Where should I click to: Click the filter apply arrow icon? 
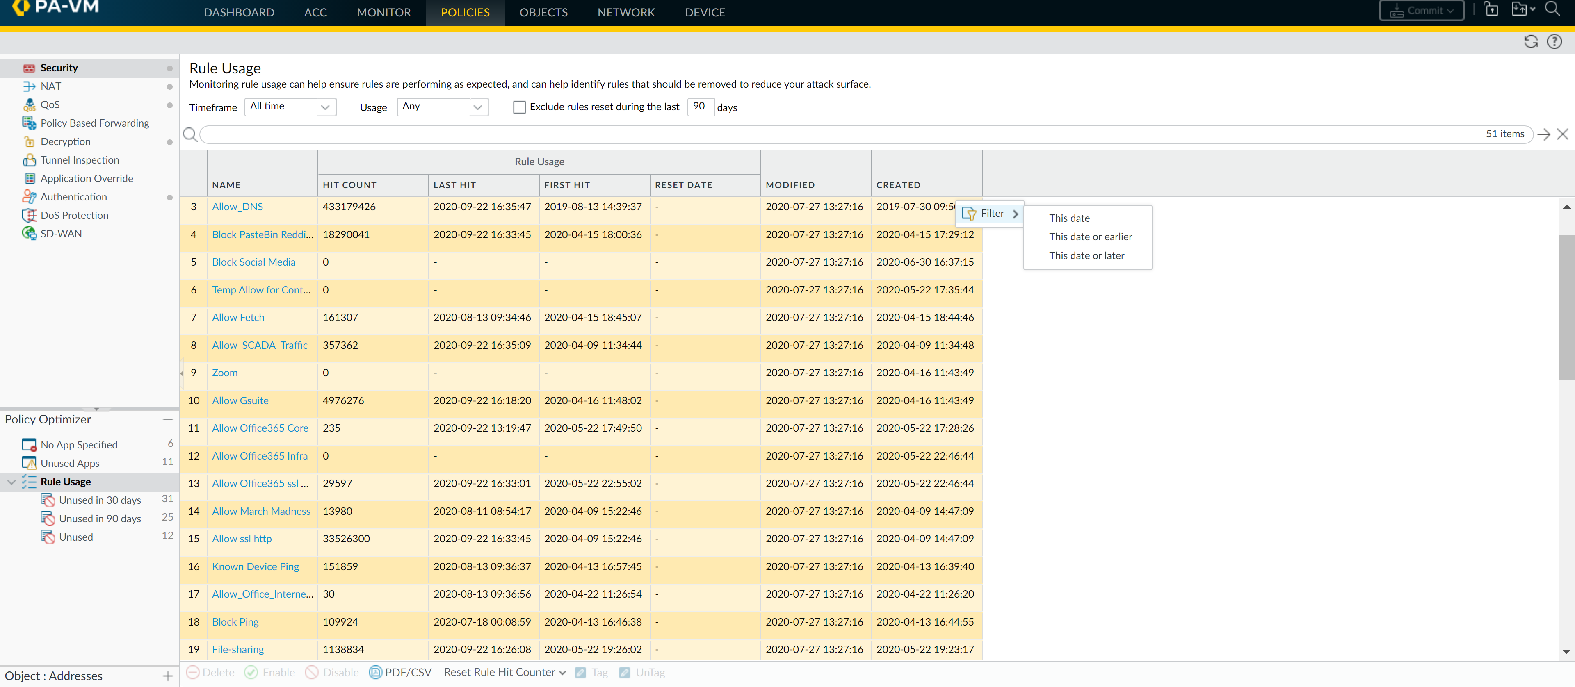[1543, 134]
